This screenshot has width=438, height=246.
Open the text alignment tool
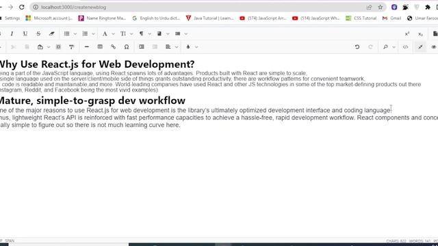point(168,47)
